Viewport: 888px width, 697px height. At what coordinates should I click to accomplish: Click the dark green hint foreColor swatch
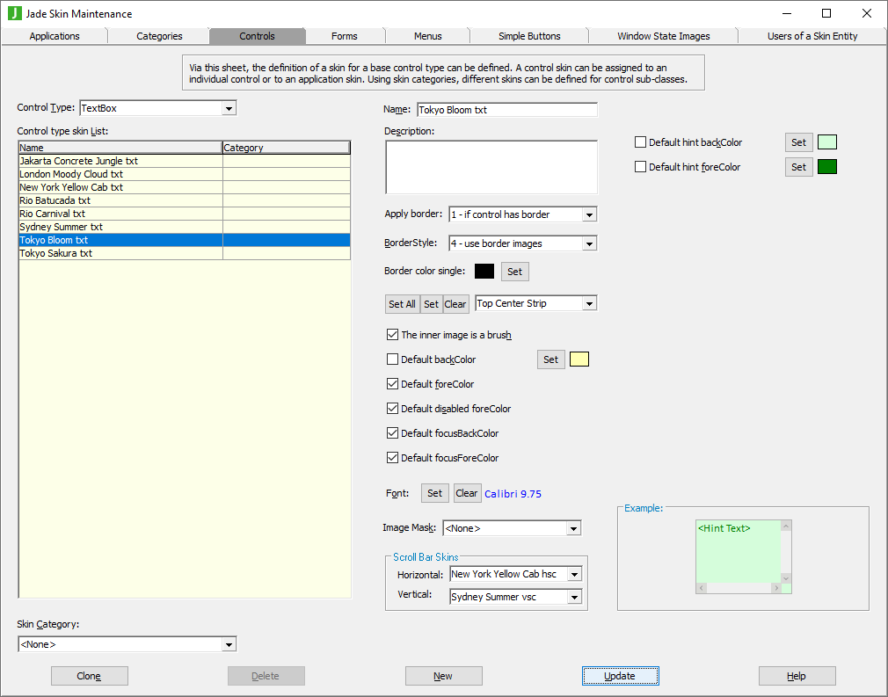(826, 167)
